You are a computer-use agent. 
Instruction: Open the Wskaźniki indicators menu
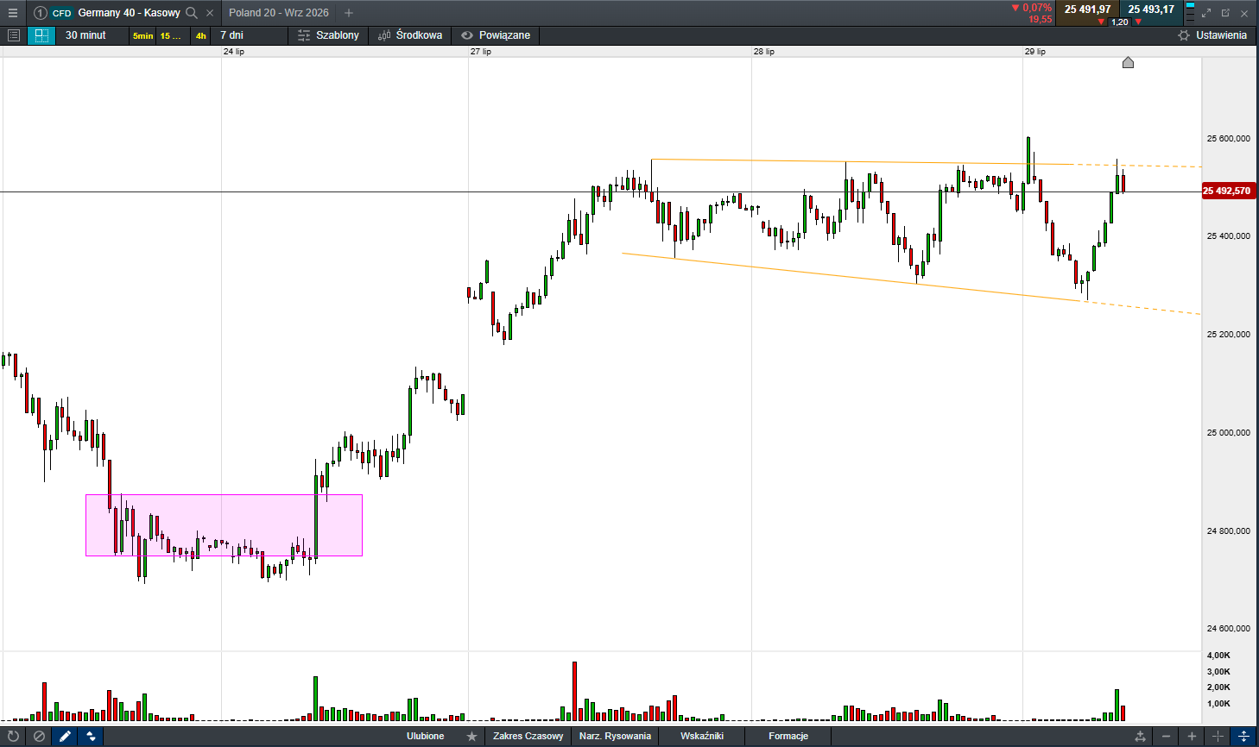pyautogui.click(x=702, y=736)
